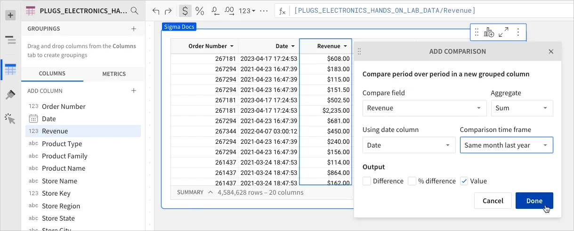Open the outline list icon in left rail
The height and width of the screenshot is (231, 574).
(x=10, y=41)
